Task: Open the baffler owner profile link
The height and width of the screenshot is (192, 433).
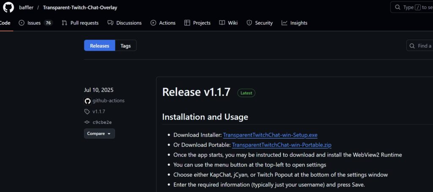Action: click(x=26, y=8)
